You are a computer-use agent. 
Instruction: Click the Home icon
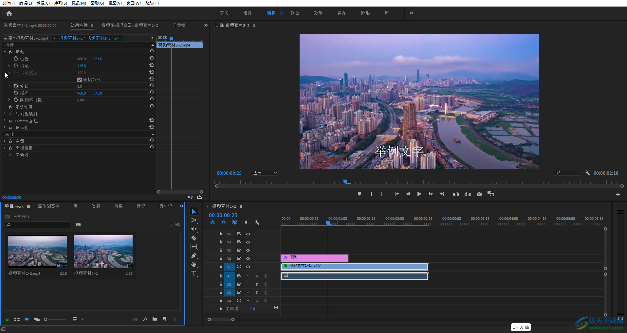[x=9, y=13]
